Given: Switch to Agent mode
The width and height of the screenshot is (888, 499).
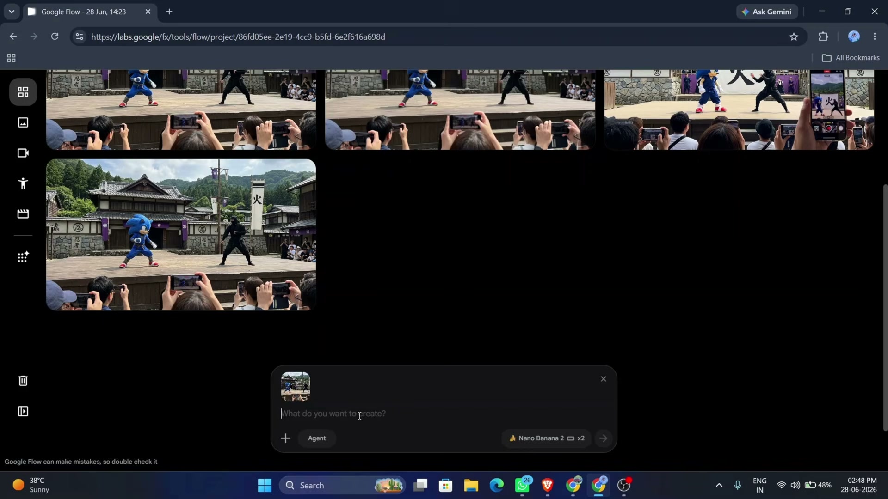Looking at the screenshot, I should 317,438.
